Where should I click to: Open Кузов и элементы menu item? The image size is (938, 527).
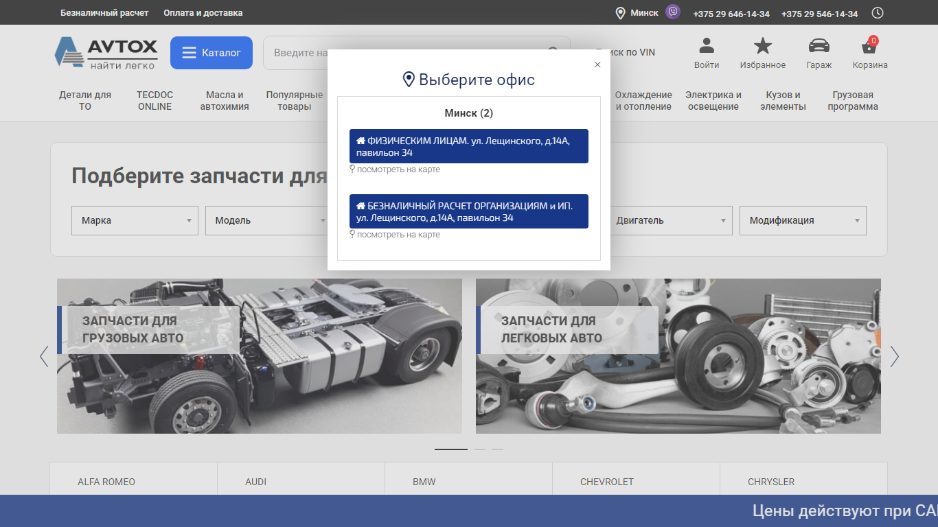[x=783, y=101]
